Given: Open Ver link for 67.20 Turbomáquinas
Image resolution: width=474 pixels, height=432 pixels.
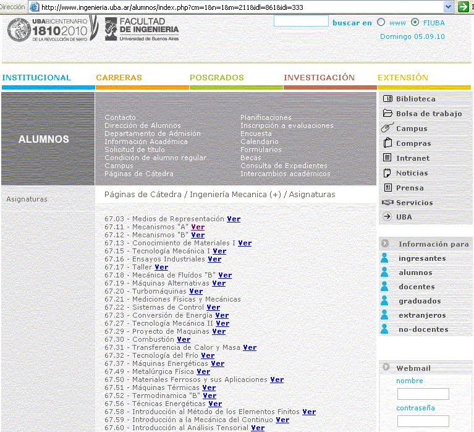Looking at the screenshot, I should click(196, 292).
